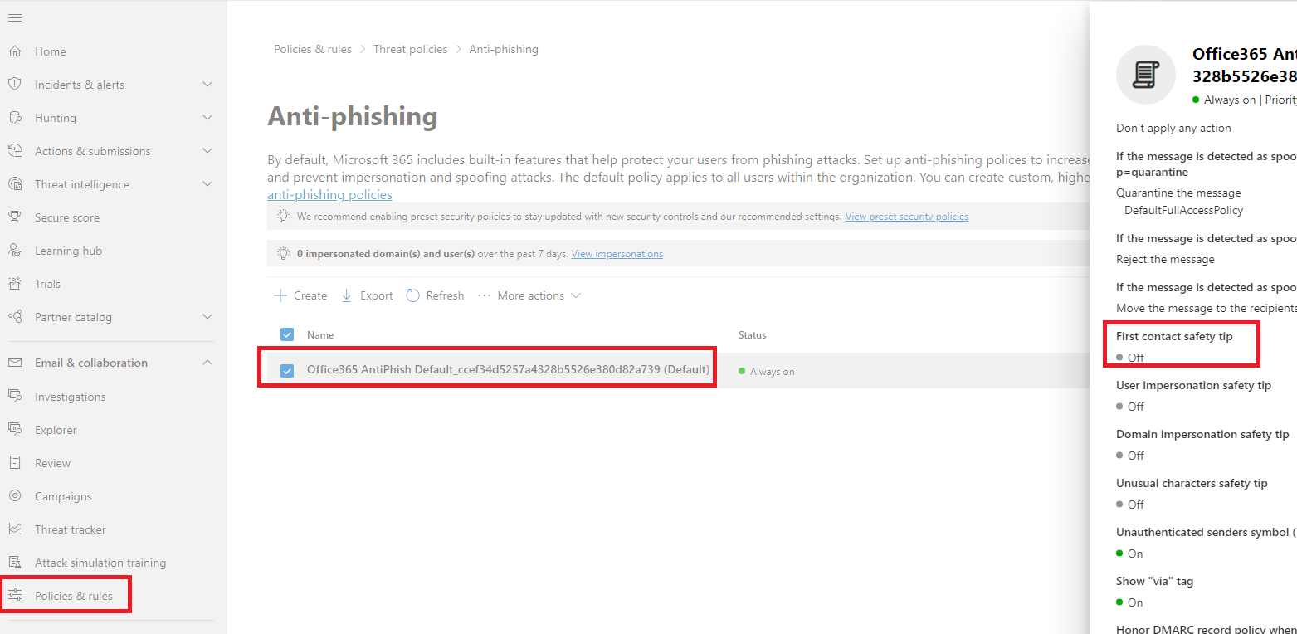The height and width of the screenshot is (634, 1297).
Task: Click the Export button label
Action: coord(377,295)
